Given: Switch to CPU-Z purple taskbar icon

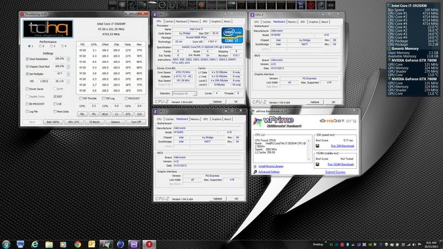Looking at the screenshot, I should pos(134,244).
